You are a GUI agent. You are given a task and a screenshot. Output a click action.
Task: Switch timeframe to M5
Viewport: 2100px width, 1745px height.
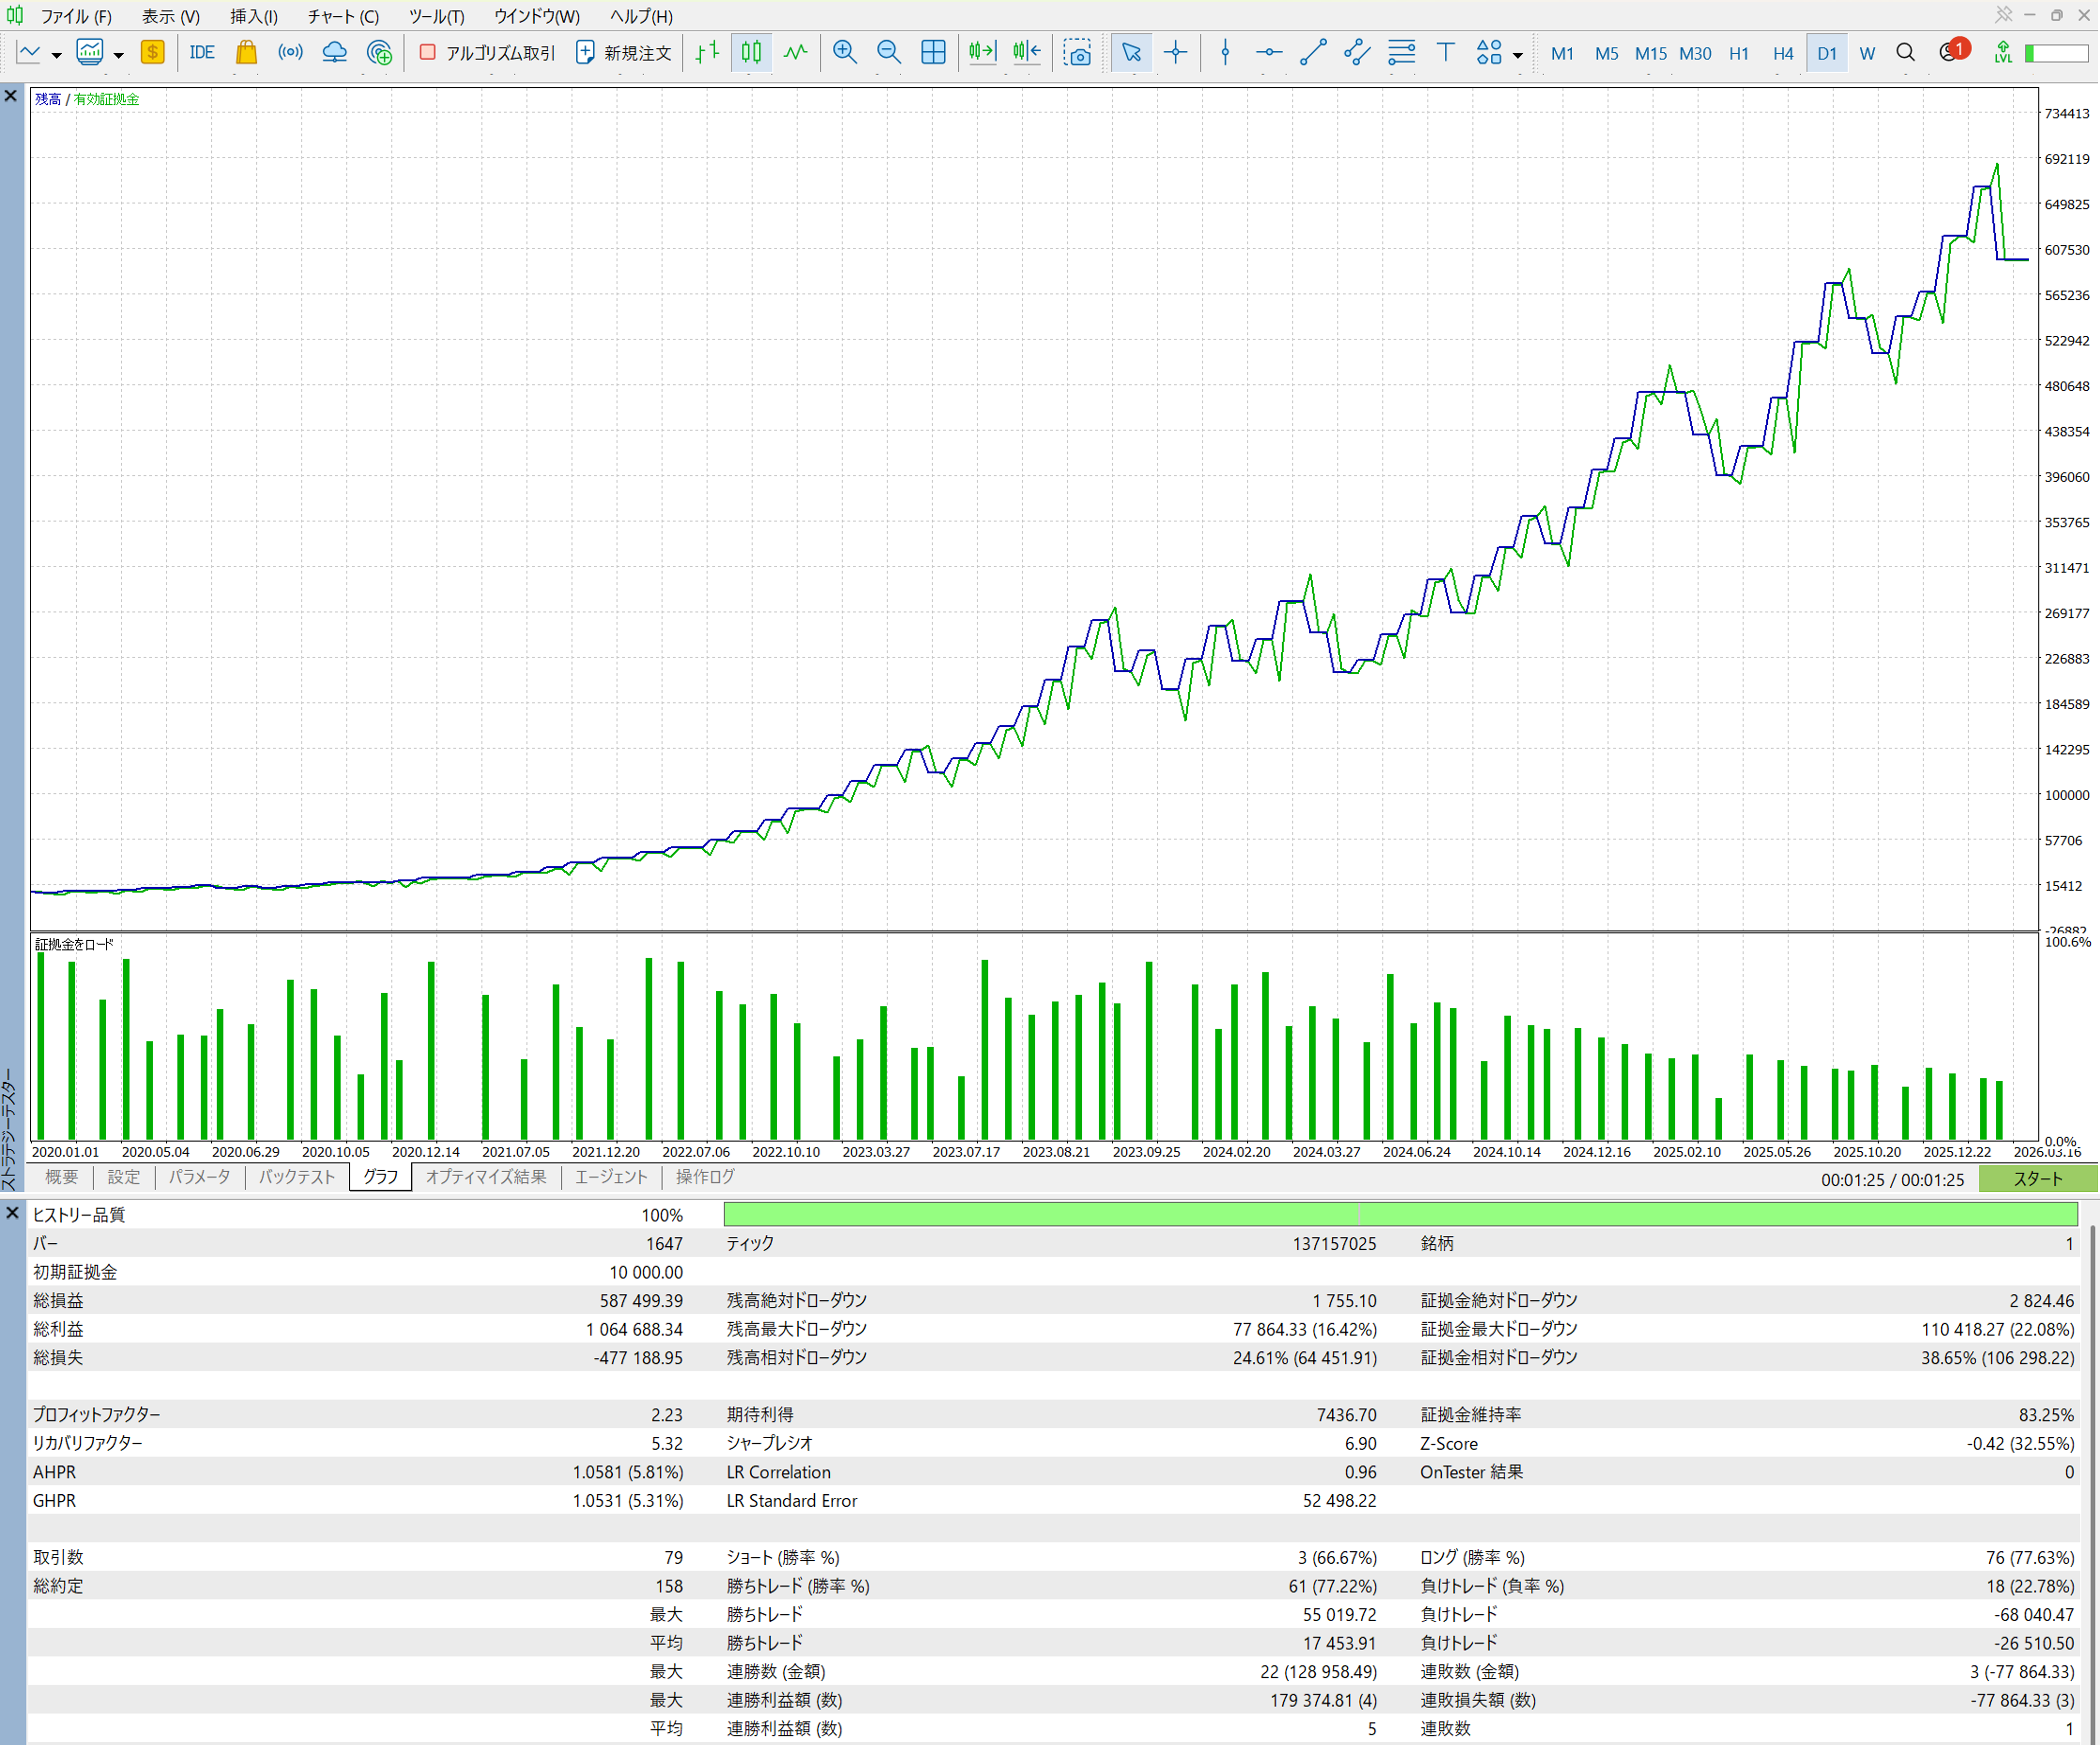pos(1607,54)
